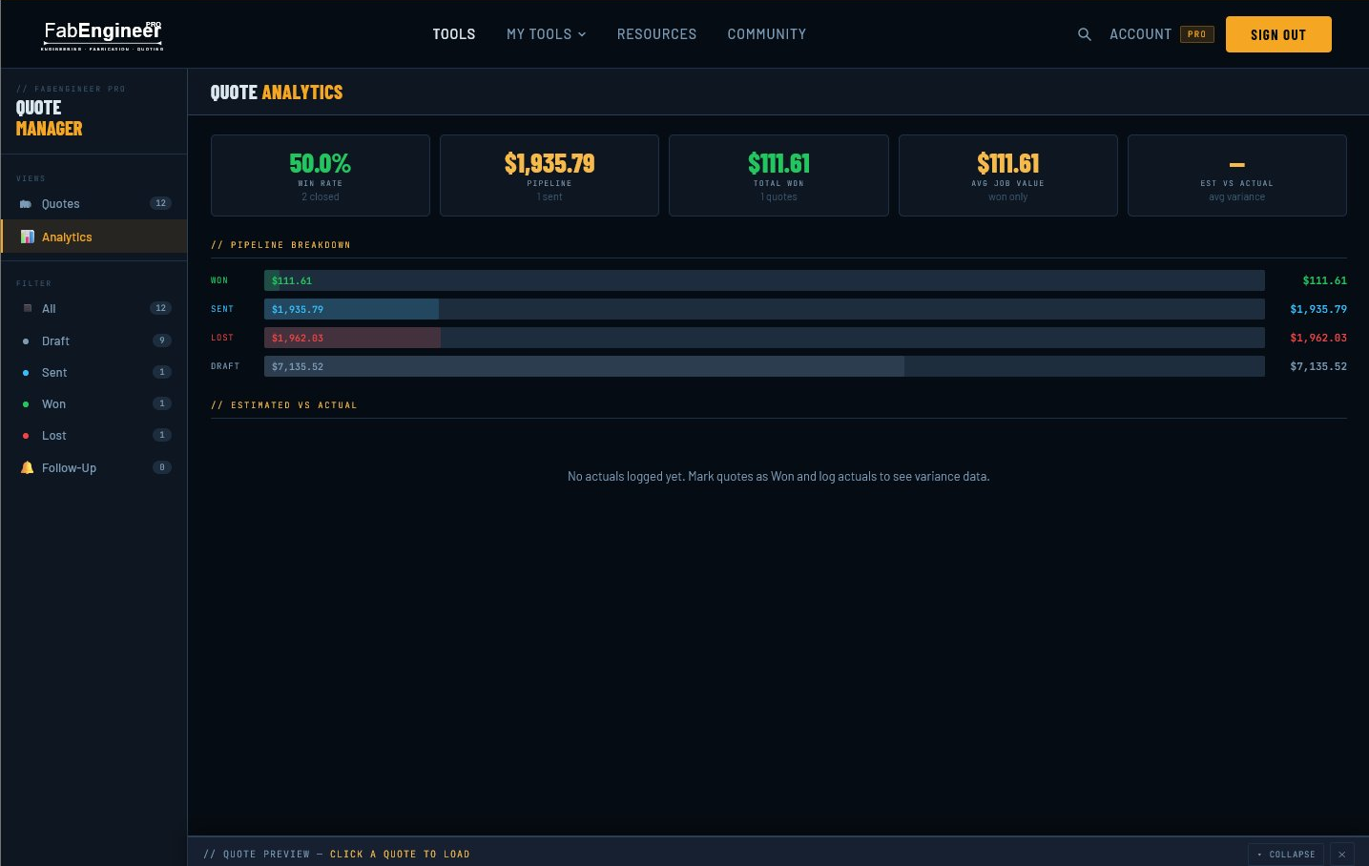Open the RESOURCES page

(656, 33)
